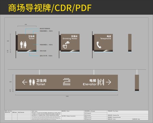Click the Proj. Manager cell in the title block
This screenshot has width=153, height=123.
[x=96, y=111]
